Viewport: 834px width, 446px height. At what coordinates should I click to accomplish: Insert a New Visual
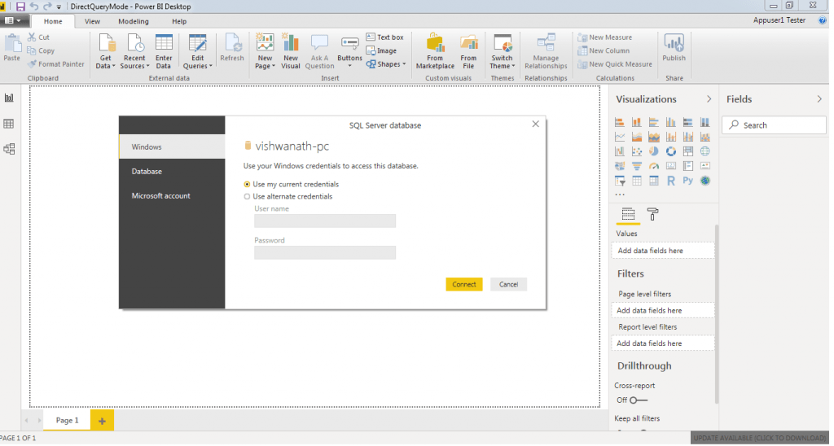coord(291,51)
